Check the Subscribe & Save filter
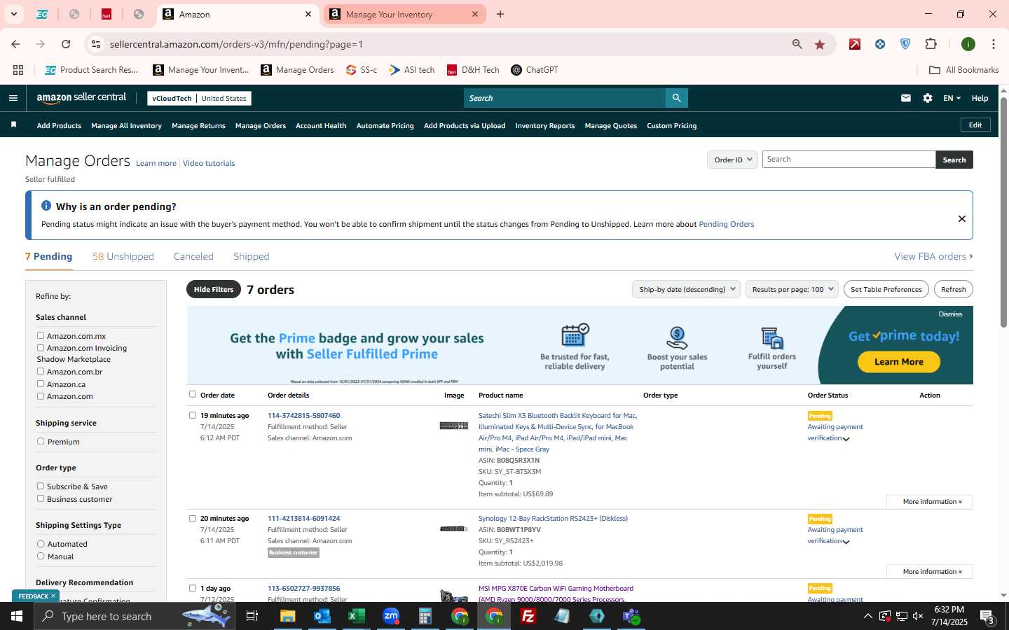1009x630 pixels. click(41, 486)
